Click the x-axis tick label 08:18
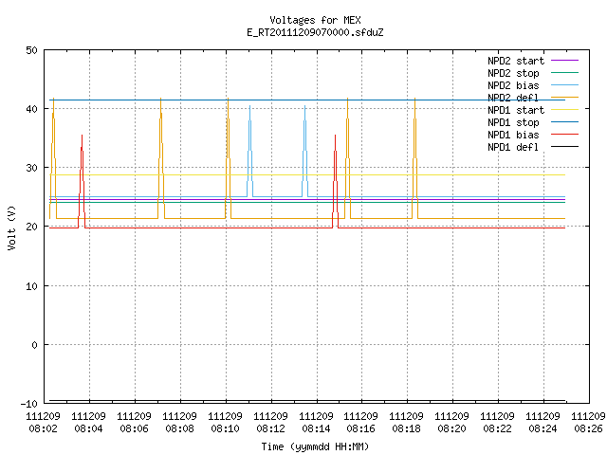Screen dimensions: 607x455 click(406, 428)
